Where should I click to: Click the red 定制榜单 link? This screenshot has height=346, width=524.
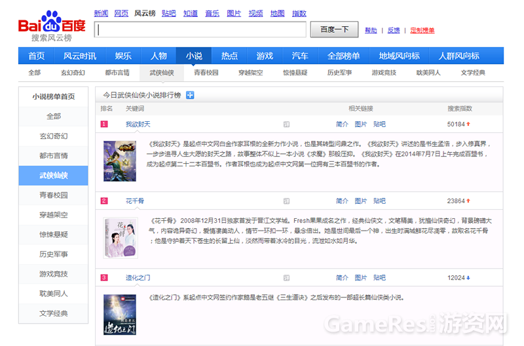[x=422, y=30]
